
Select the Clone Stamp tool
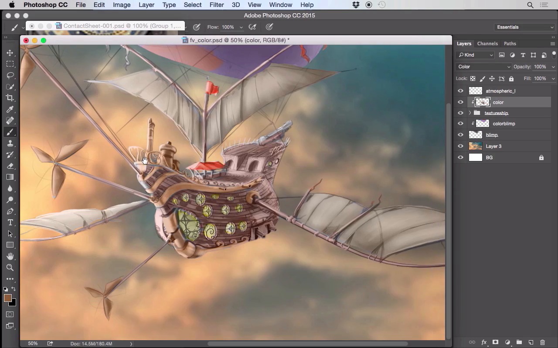click(x=10, y=143)
